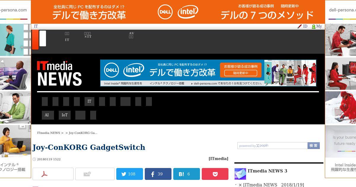This screenshot has width=356, height=187.
Task: Click the left dell-persona.com side ad
Action: tap(15, 89)
